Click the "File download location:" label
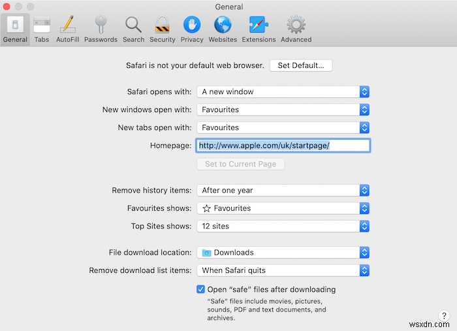Screen dimensions: 457x331 pos(150,252)
